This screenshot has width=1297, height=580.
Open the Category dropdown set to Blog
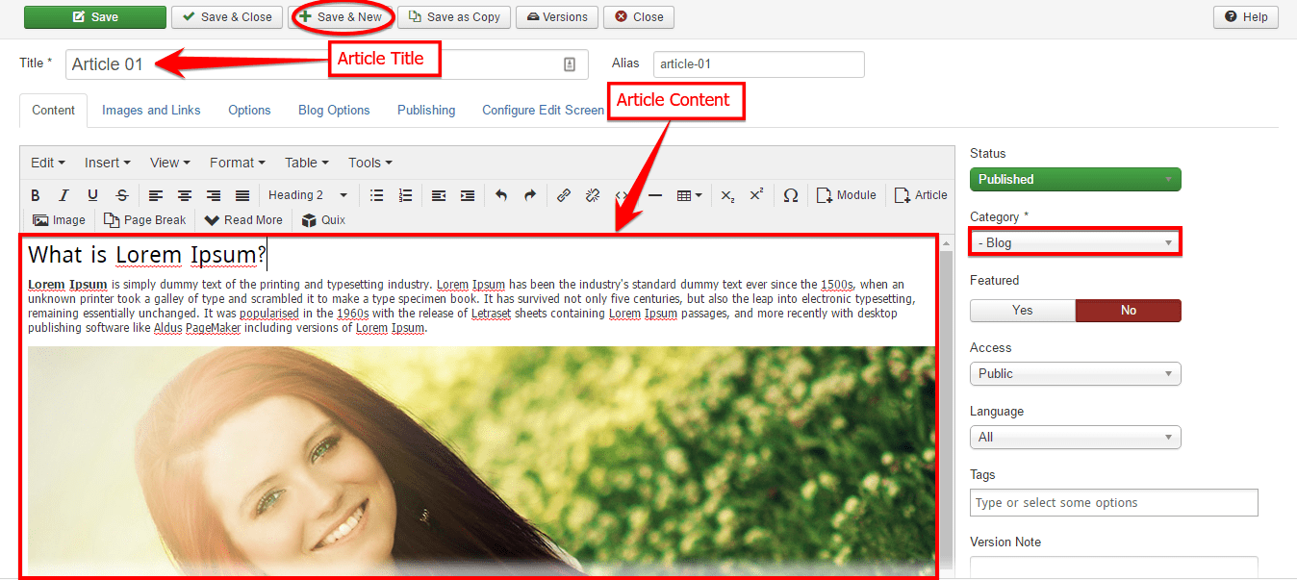click(x=1075, y=243)
